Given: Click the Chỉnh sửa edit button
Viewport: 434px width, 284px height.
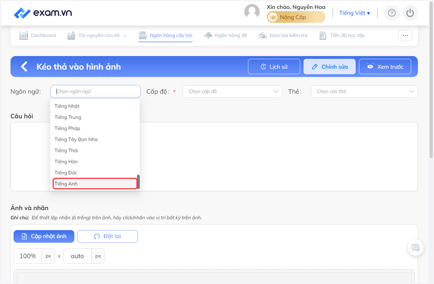Looking at the screenshot, I should 329,66.
